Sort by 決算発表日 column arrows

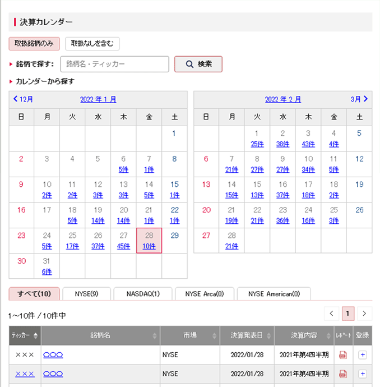(268, 336)
